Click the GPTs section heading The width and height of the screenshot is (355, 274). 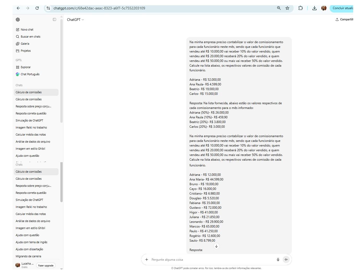coord(19,60)
